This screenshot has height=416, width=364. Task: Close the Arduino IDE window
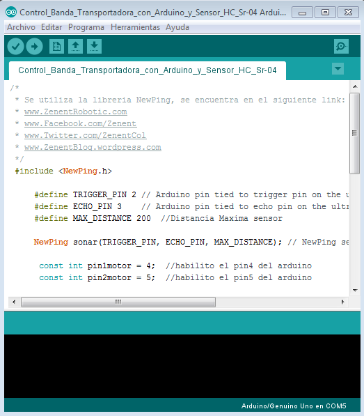(348, 13)
